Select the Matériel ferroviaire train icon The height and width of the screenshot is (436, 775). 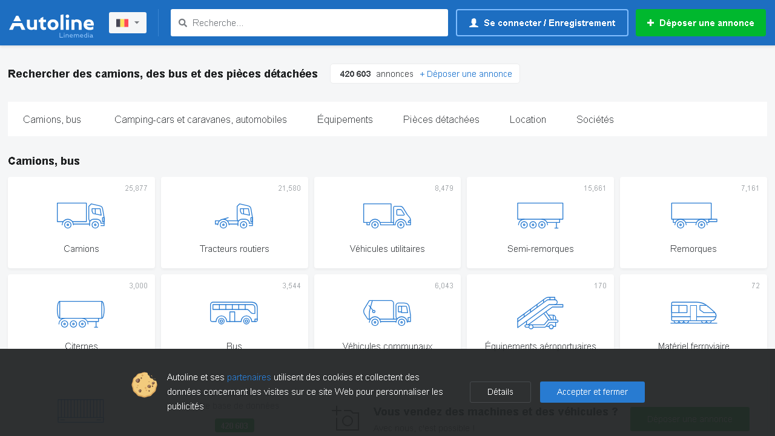693,312
